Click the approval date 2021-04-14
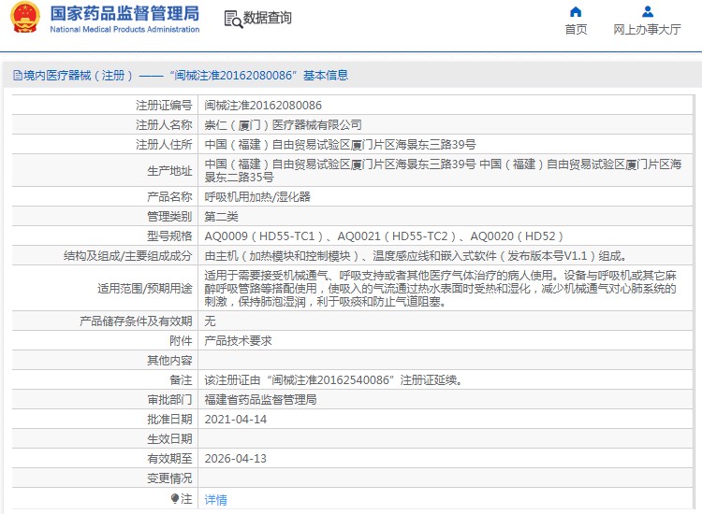 click(235, 420)
